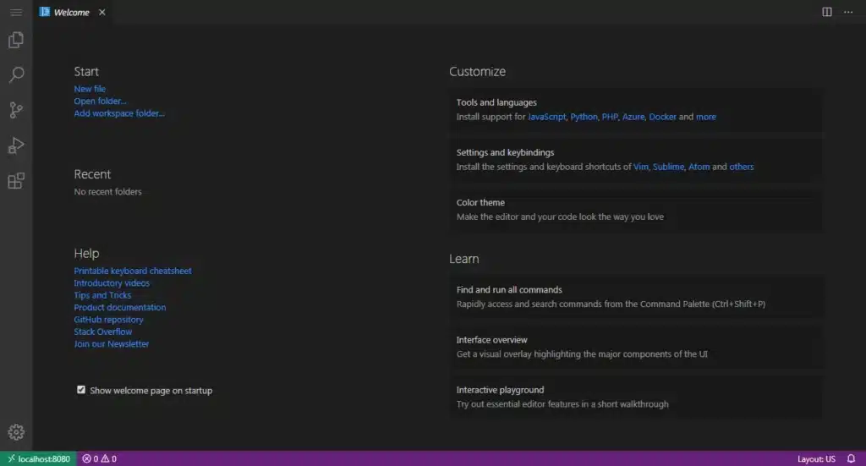
Task: Change keyboard layout via Layout: US
Action: click(816, 459)
